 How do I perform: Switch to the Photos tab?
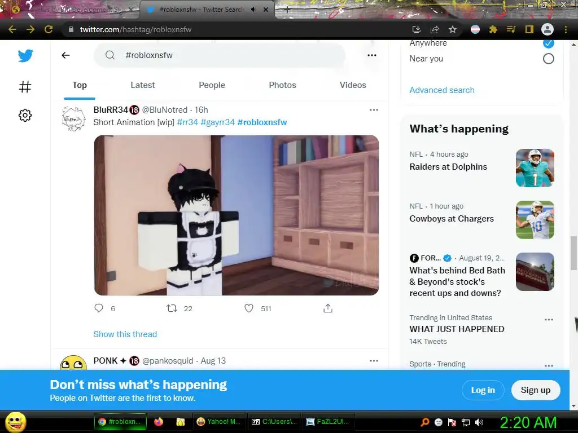coord(282,85)
